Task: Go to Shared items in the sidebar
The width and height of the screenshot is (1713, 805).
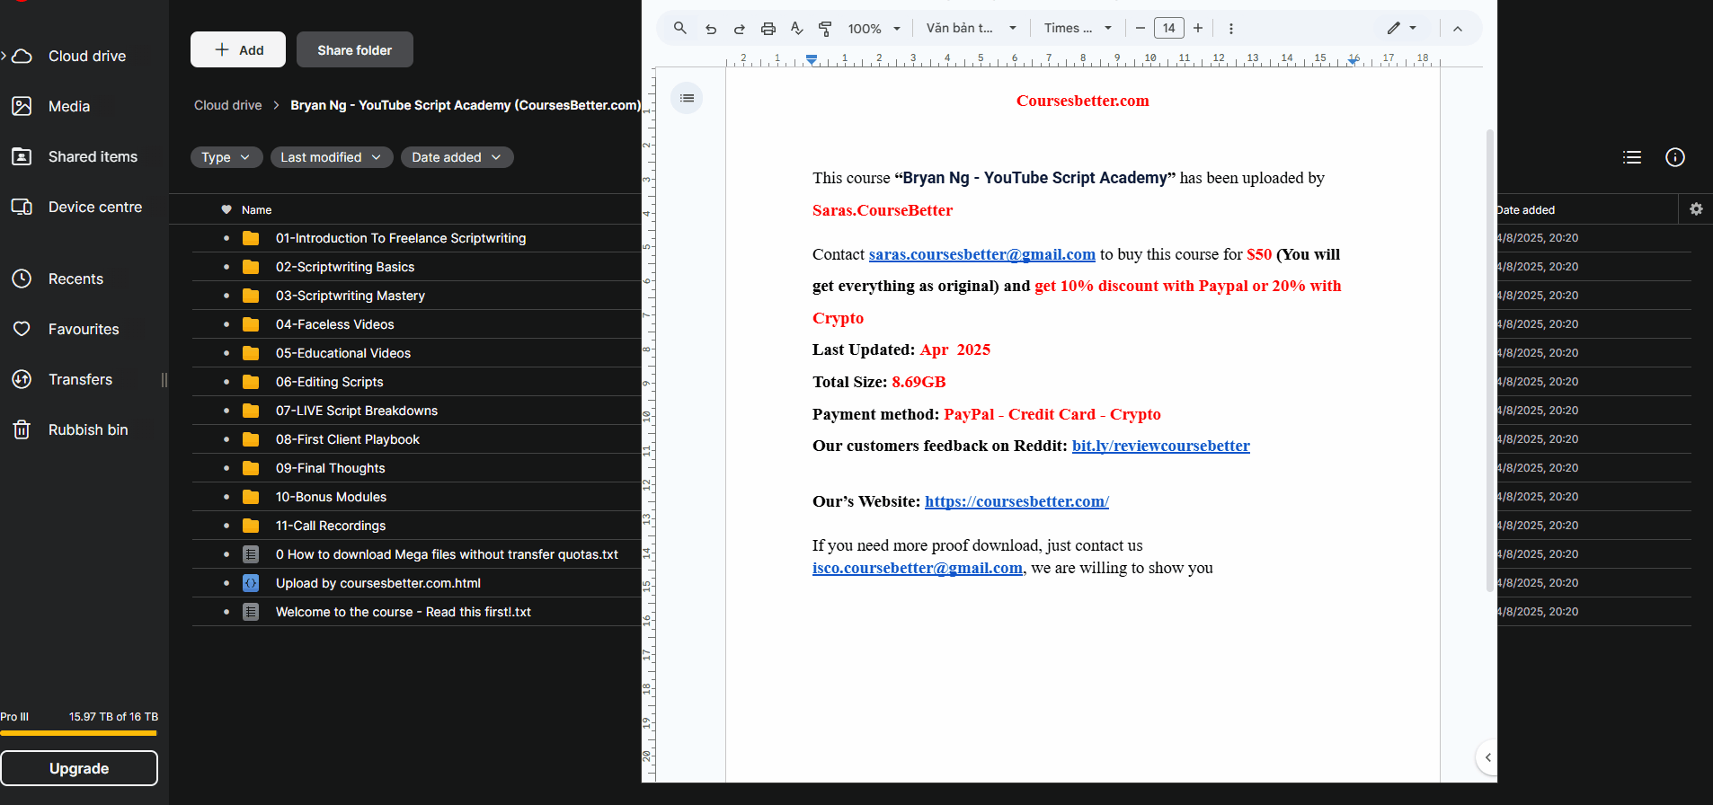Action: [x=93, y=156]
